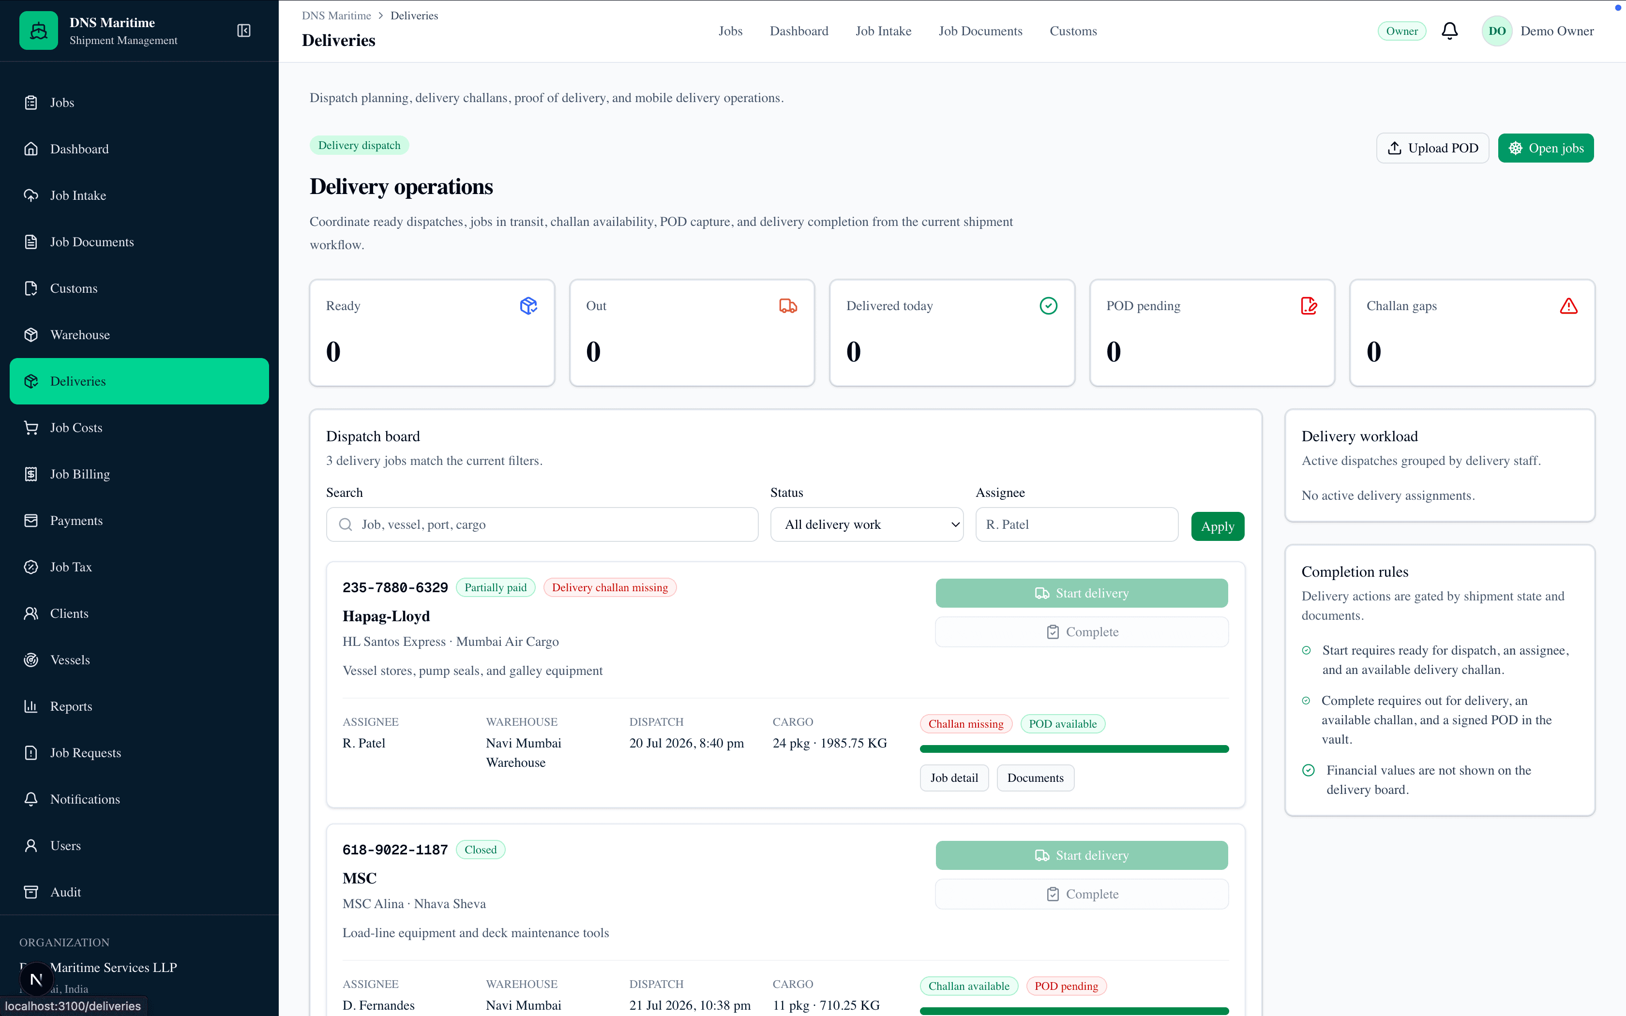Apply the dispatch board filters

click(1218, 526)
